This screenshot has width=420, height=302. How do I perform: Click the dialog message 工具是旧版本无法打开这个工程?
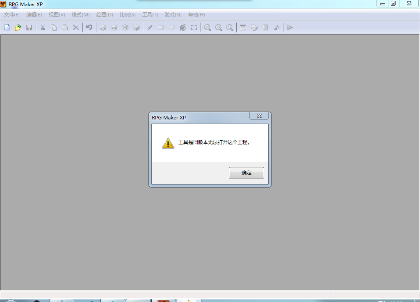[214, 142]
